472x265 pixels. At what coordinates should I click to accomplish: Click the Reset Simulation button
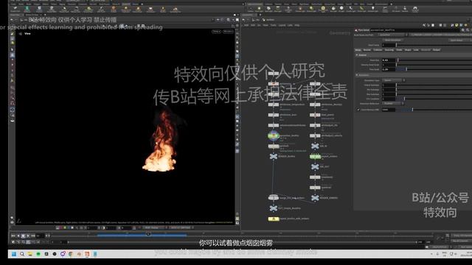(393, 40)
